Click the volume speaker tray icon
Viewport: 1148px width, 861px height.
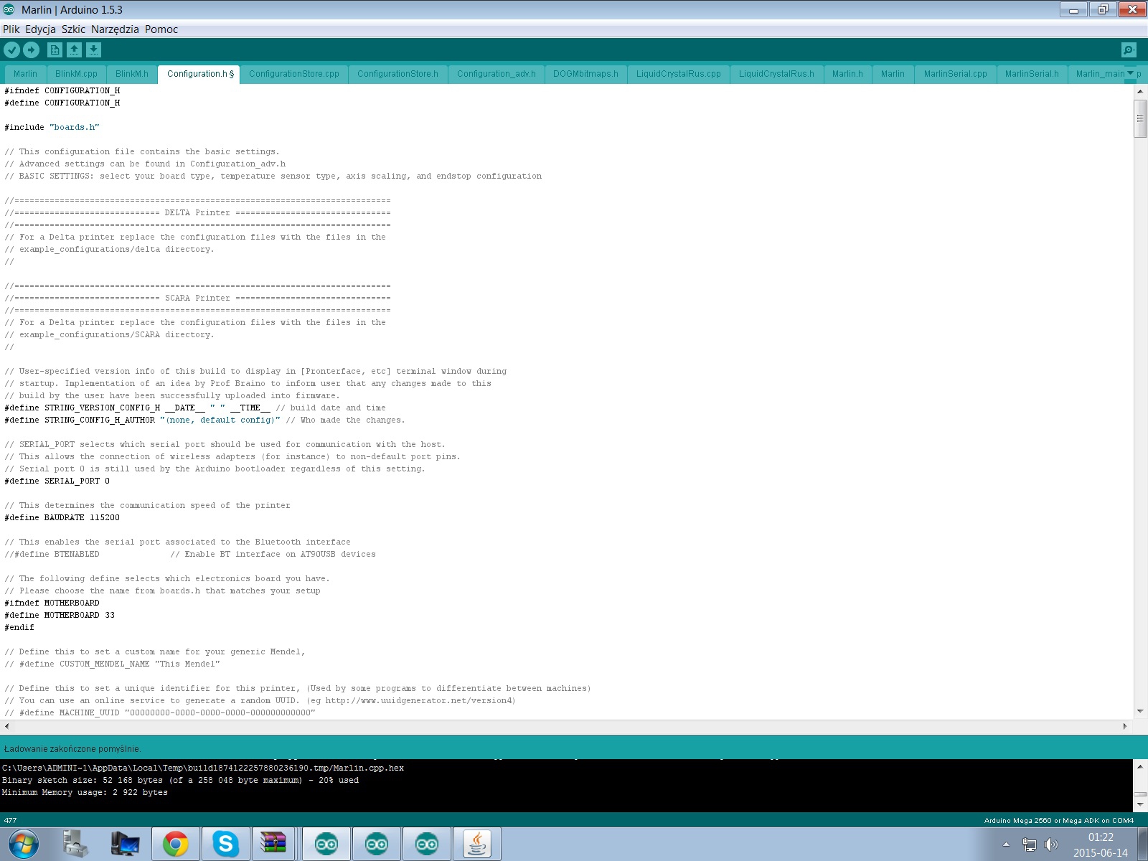[1050, 844]
